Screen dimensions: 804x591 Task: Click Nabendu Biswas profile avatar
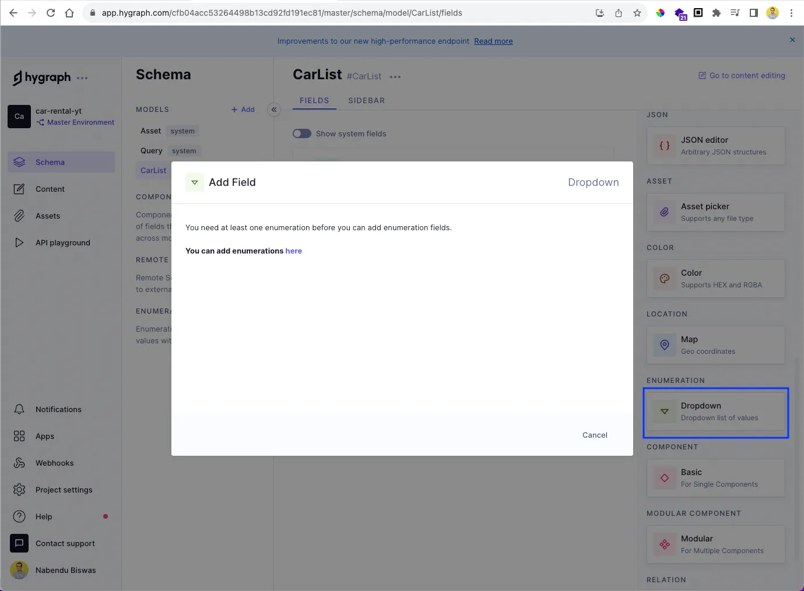pos(19,570)
